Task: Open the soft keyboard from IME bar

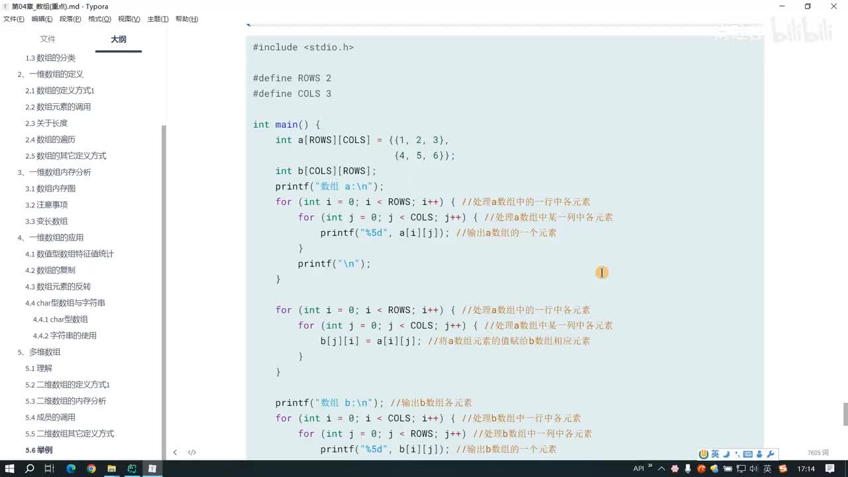Action: pos(748,454)
